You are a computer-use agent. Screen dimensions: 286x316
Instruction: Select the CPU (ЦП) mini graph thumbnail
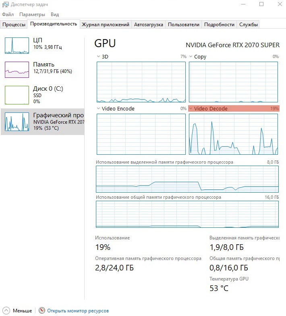(x=17, y=45)
